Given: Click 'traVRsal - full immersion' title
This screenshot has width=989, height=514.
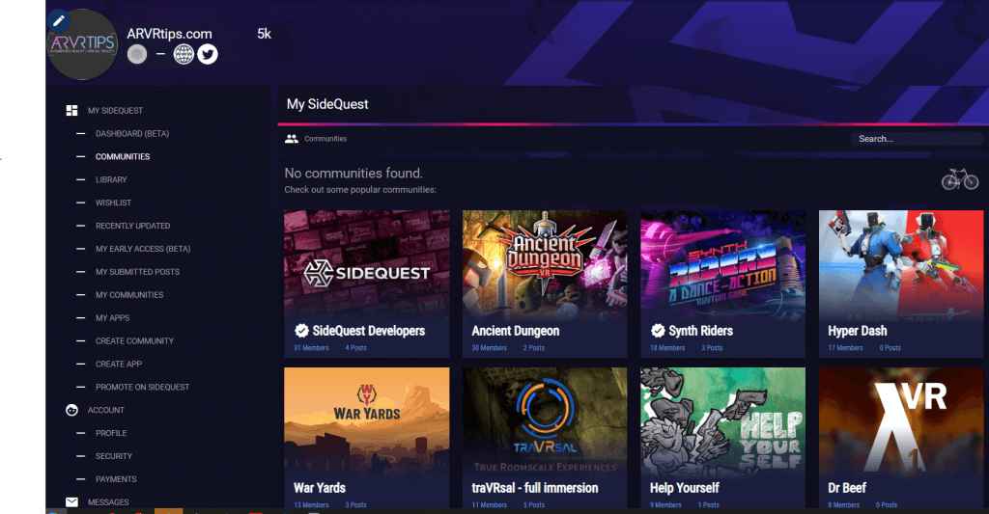Looking at the screenshot, I should (x=535, y=488).
